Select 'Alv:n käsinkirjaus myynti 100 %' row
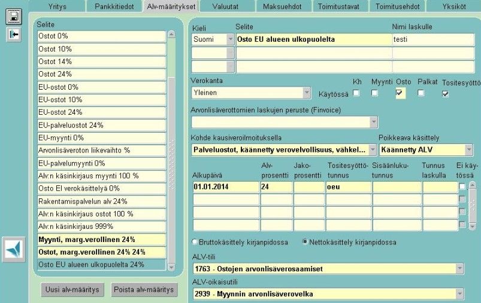Image resolution: width=481 pixels, height=303 pixels. click(x=102, y=176)
